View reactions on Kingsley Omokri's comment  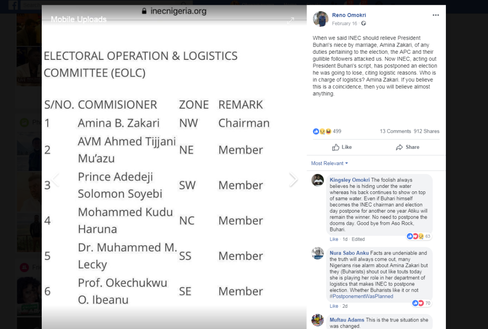[419, 236]
